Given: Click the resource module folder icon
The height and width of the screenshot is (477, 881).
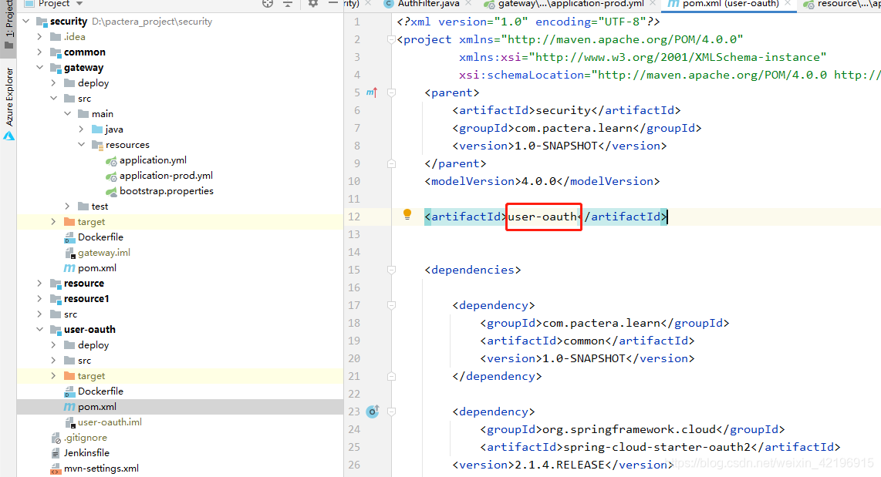Looking at the screenshot, I should click(x=56, y=284).
